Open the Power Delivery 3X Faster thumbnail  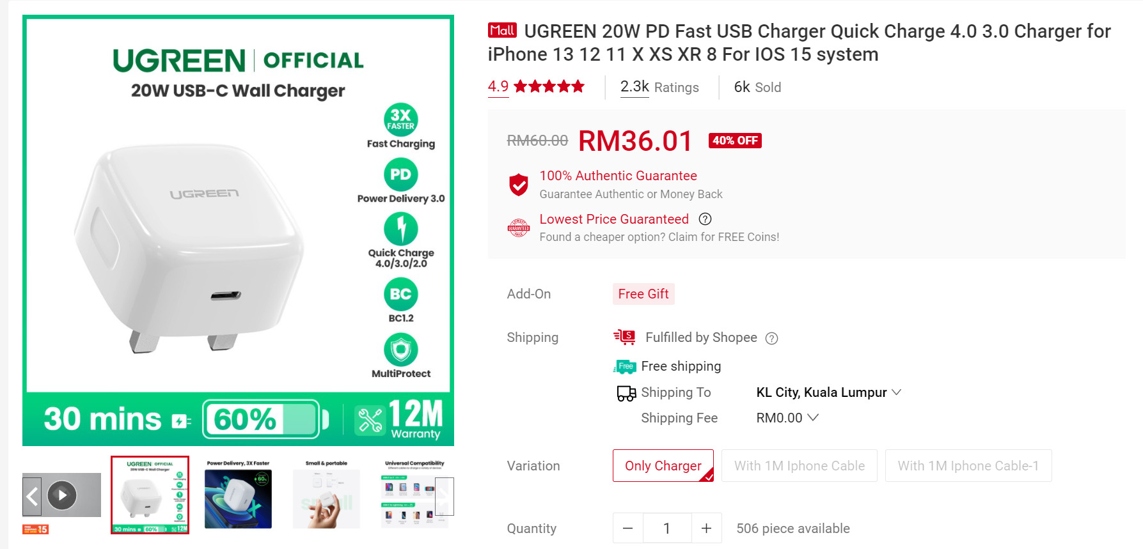point(238,495)
